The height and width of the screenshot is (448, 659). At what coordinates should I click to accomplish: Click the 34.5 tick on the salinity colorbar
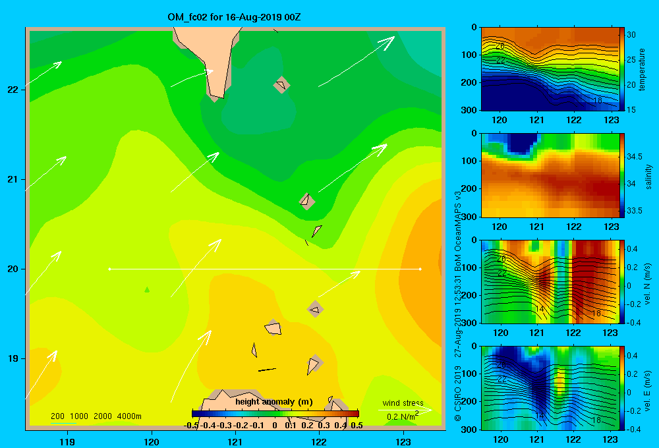click(x=634, y=156)
